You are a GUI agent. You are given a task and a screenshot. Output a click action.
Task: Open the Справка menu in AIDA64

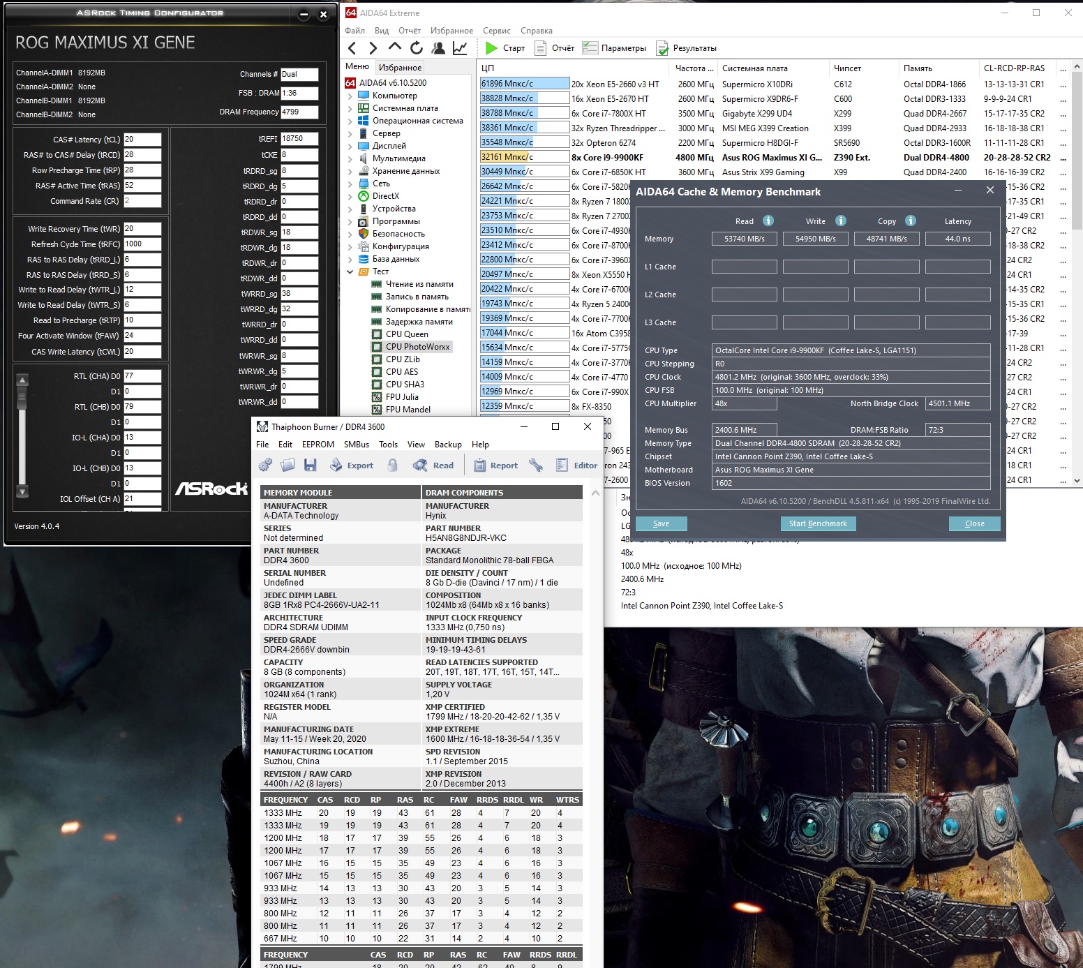(x=536, y=31)
